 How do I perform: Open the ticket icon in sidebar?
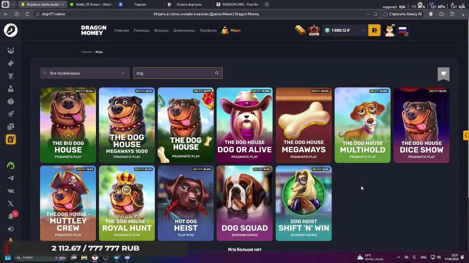11,63
